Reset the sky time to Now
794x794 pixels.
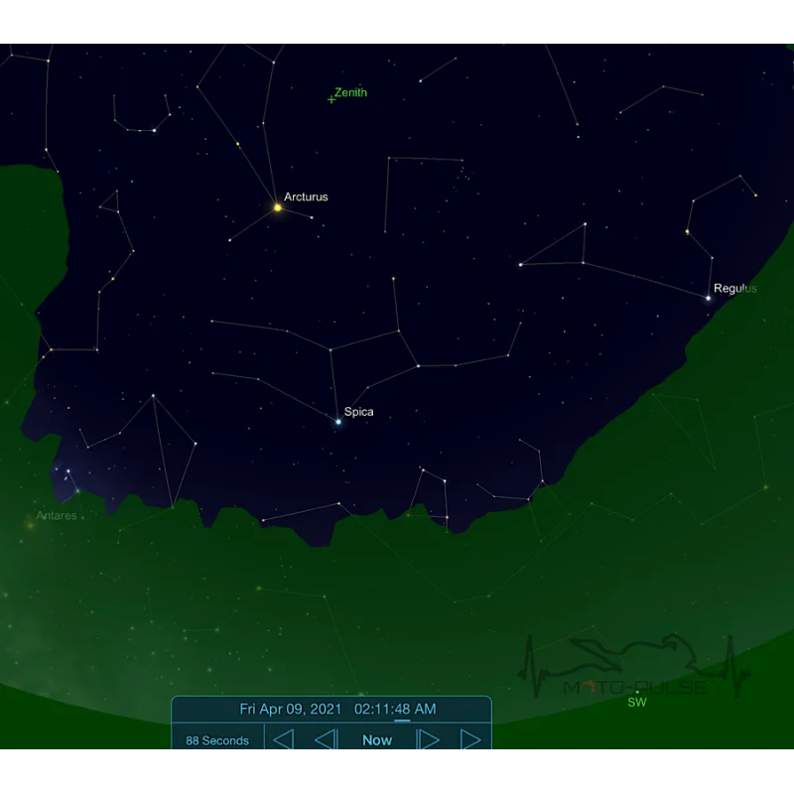click(377, 739)
